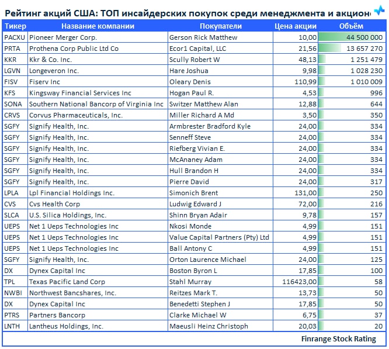Click the price 131,00

point(305,193)
